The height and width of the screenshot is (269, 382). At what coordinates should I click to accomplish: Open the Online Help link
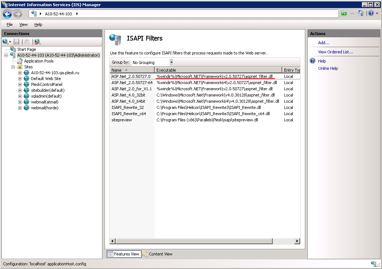point(328,68)
